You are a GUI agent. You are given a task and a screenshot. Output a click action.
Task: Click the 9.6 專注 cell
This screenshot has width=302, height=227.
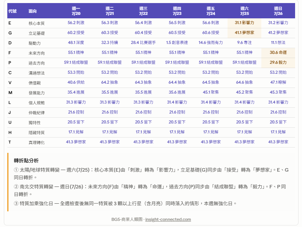(x=244, y=42)
